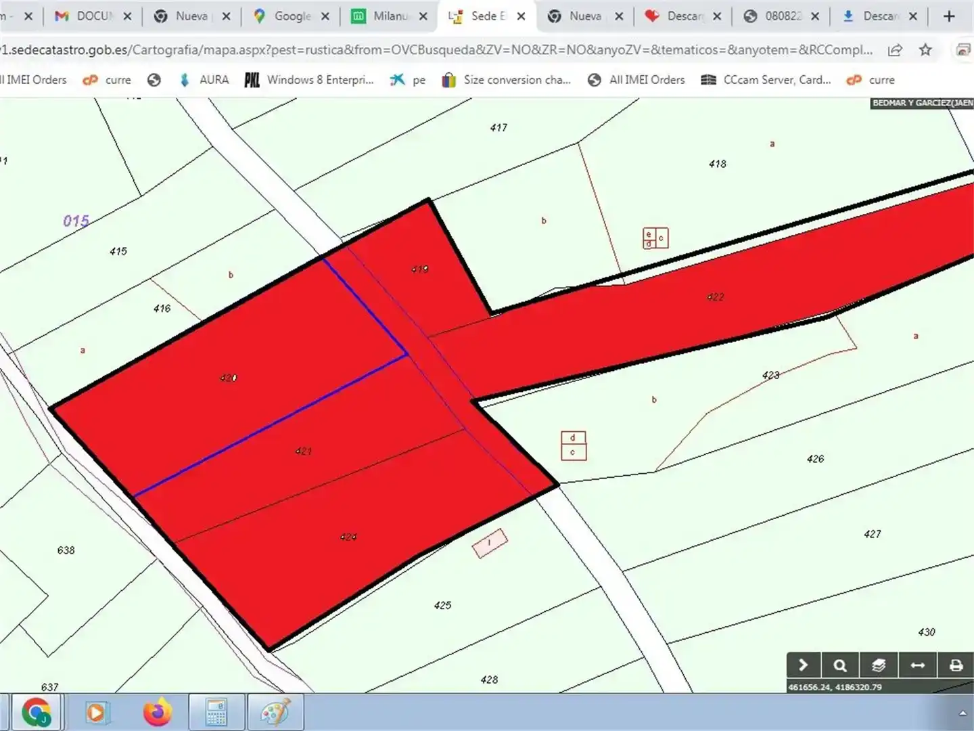Click parcel number 428
Viewport: 974px width, 731px height.
(x=489, y=680)
